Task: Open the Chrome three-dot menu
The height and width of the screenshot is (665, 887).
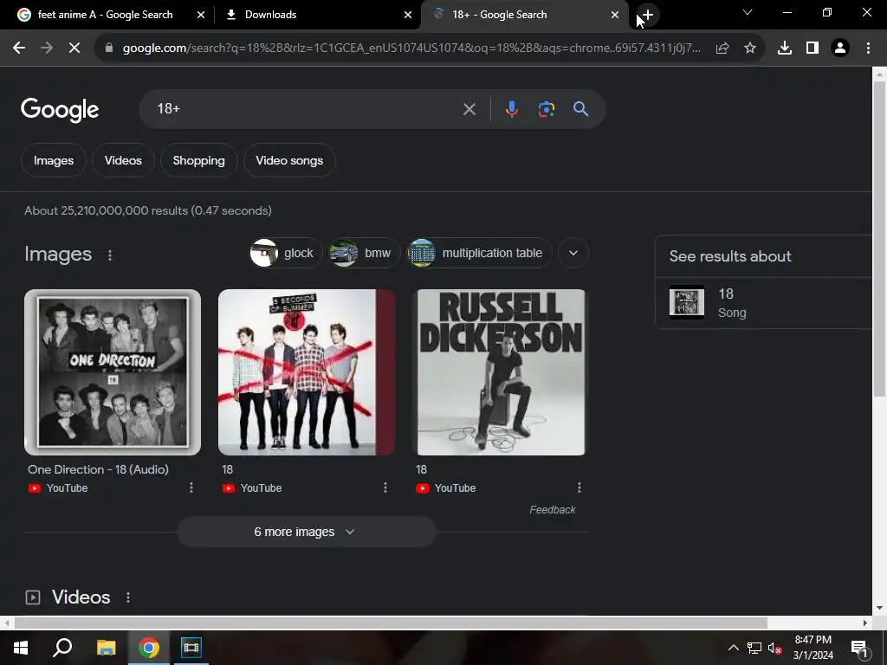Action: click(x=868, y=48)
